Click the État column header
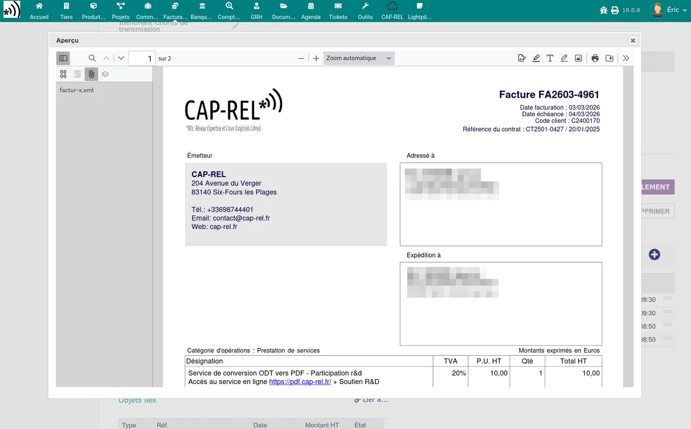Viewport: 691px width, 429px height. coord(360,425)
